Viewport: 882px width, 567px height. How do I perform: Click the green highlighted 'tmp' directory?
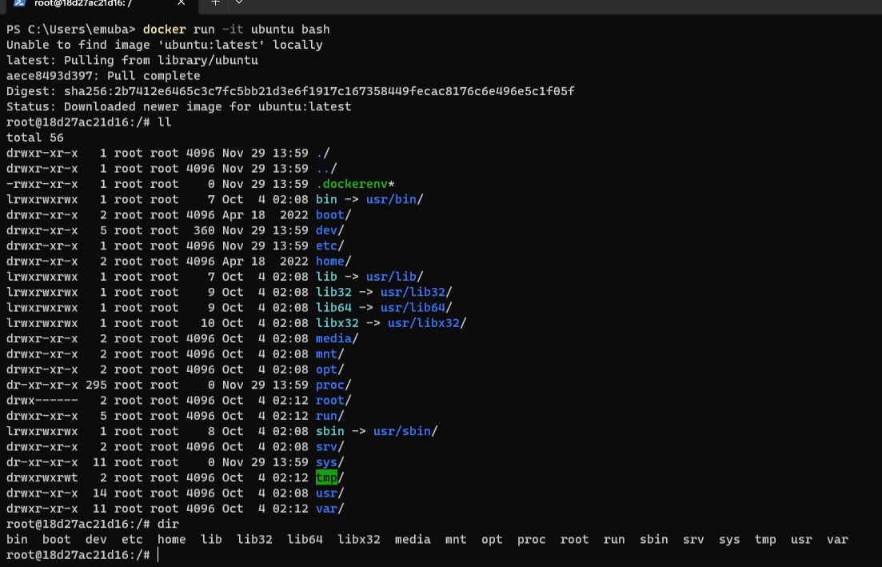tap(326, 477)
